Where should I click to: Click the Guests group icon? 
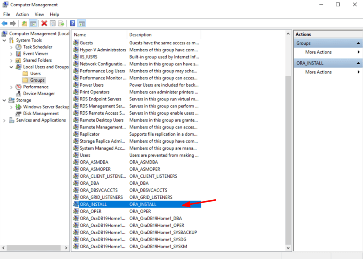tap(76, 43)
